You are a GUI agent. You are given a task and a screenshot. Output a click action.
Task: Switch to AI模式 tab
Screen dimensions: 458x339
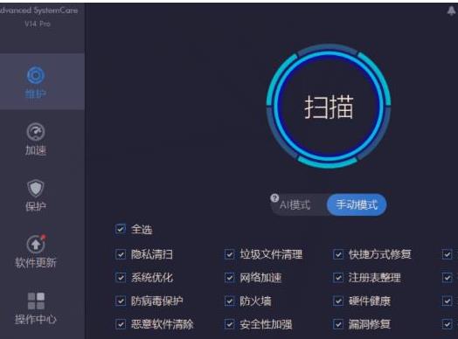pyautogui.click(x=295, y=205)
